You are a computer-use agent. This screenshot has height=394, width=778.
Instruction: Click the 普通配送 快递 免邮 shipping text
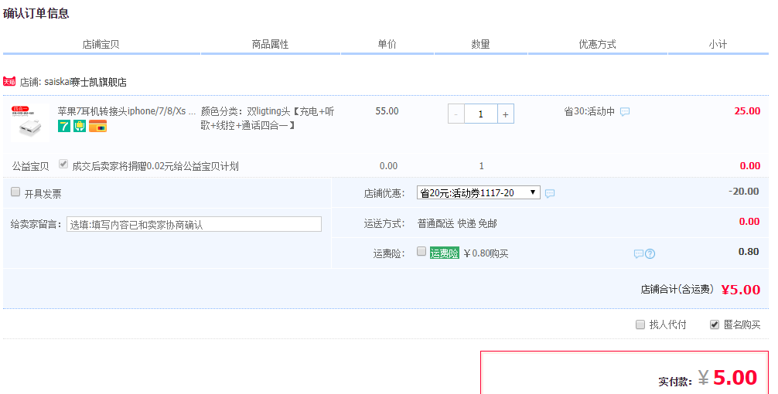[457, 223]
